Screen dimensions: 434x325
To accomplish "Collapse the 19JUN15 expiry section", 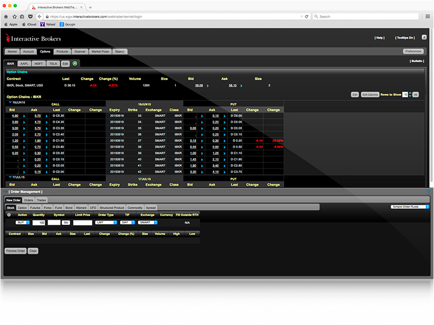I will point(10,102).
